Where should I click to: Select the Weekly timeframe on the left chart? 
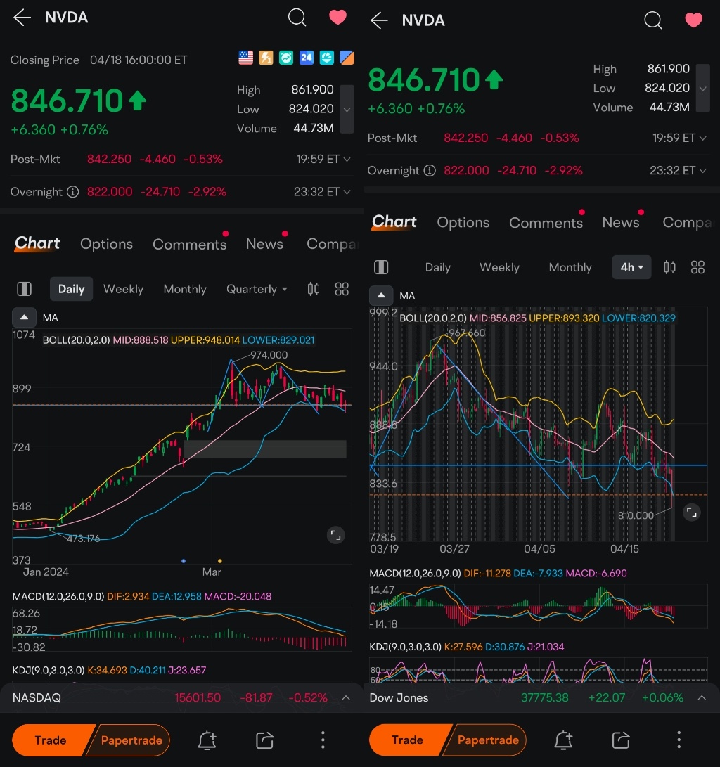[x=123, y=289]
